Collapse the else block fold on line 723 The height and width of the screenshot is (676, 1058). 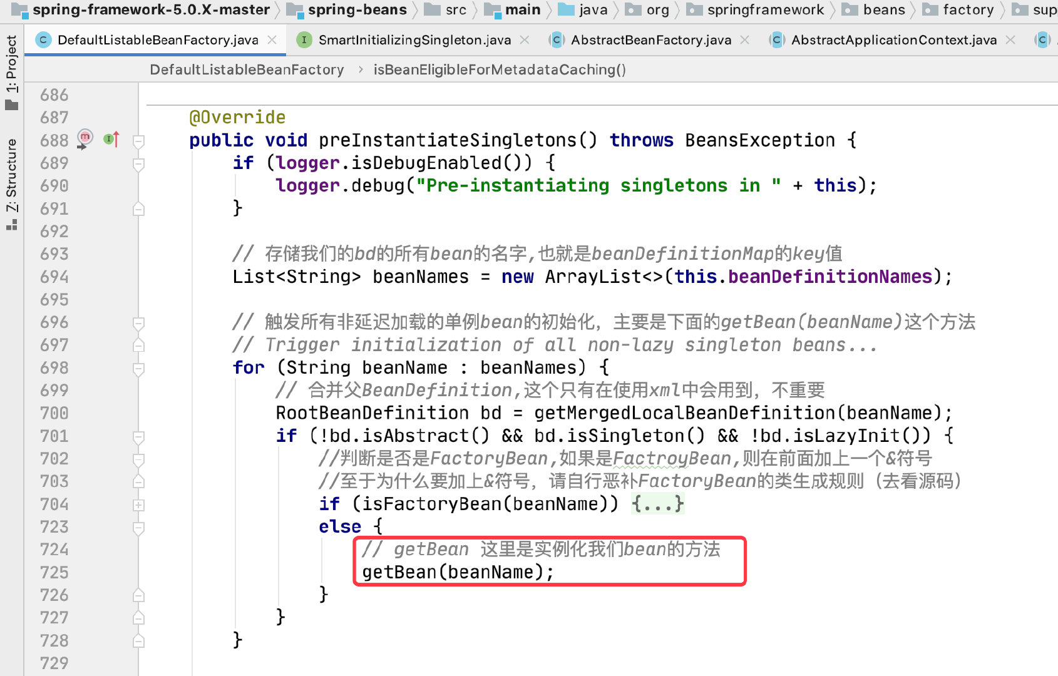point(139,528)
